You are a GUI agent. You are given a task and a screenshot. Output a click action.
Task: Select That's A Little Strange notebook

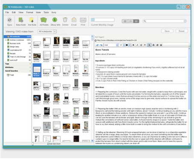(18, 57)
